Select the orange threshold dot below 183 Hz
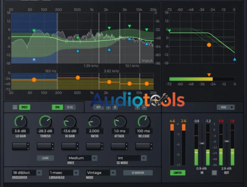 coord(34,80)
